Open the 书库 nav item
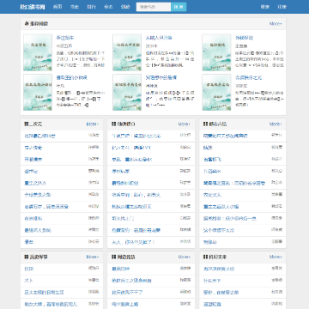Viewport: 309px width, 309px height. coord(75,7)
